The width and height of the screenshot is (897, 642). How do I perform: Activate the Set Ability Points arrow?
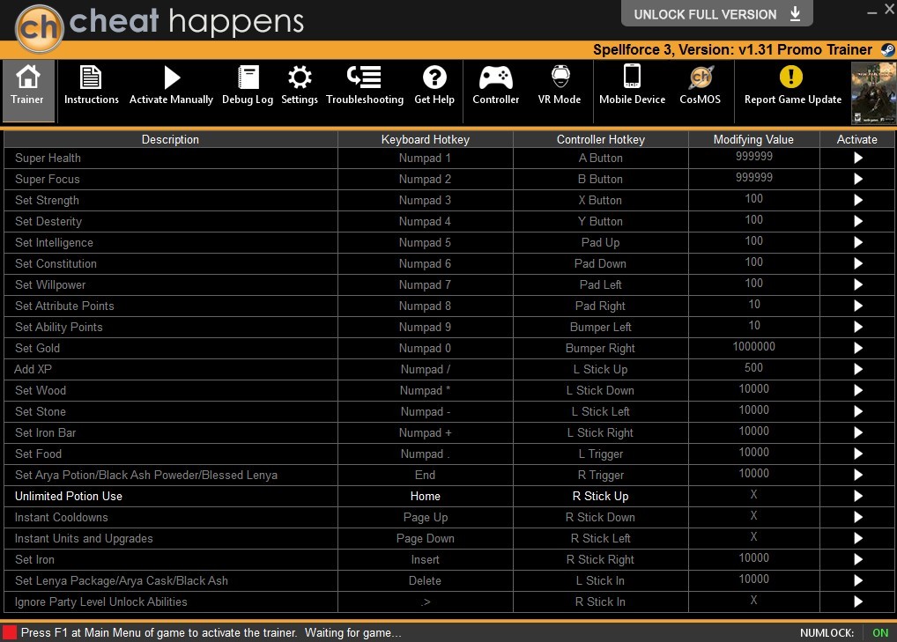pos(857,327)
